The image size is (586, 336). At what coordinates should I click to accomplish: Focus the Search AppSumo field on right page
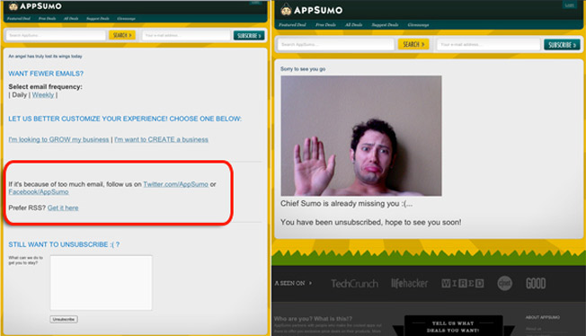(335, 44)
